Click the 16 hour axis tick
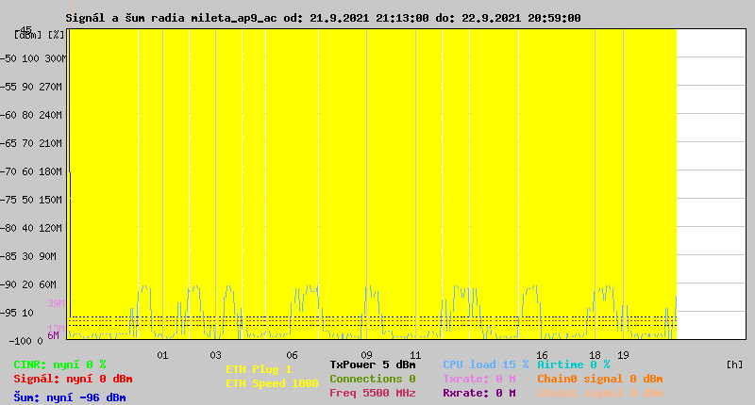Viewport: 755px width, 405px height. point(542,355)
